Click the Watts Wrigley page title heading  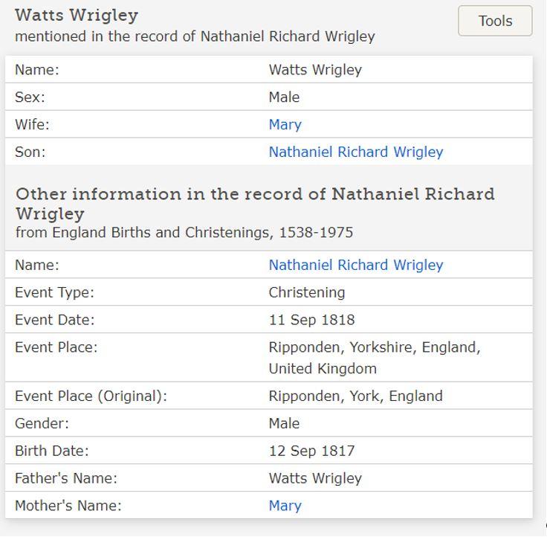click(77, 15)
